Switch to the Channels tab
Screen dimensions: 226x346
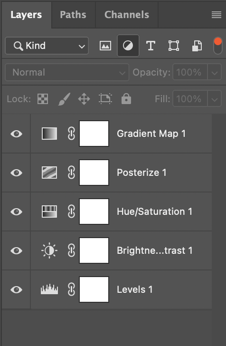click(x=127, y=15)
